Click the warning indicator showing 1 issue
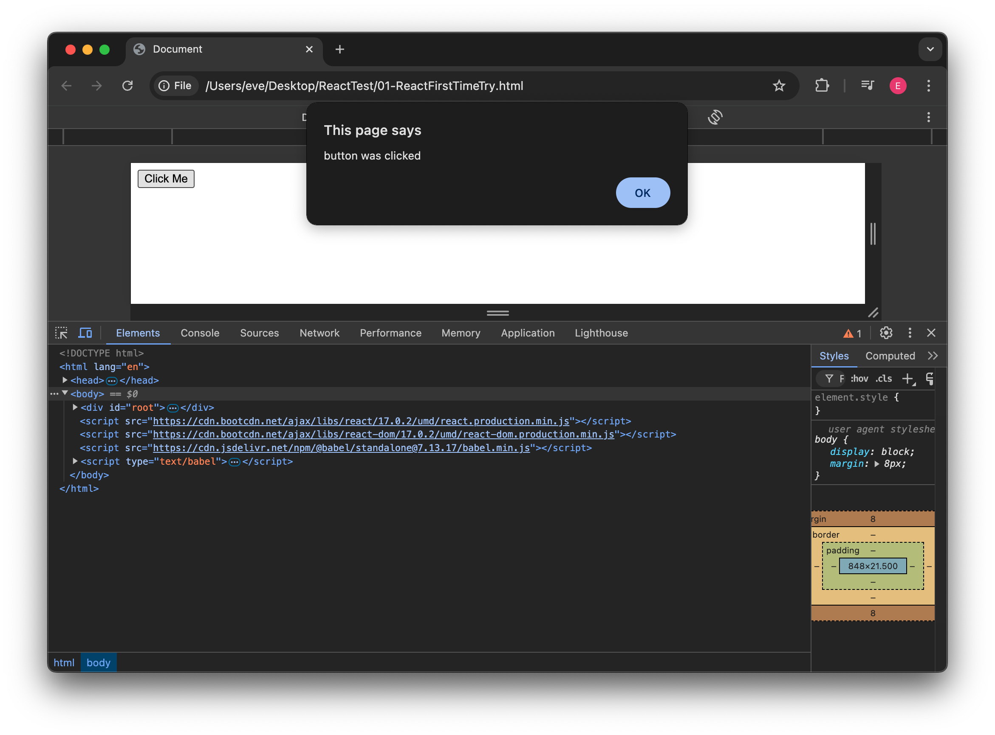This screenshot has height=735, width=995. 852,333
